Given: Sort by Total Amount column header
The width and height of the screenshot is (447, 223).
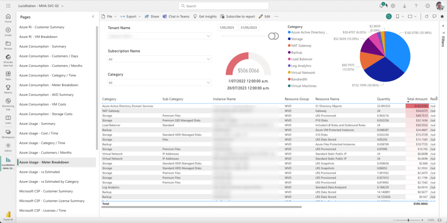Looking at the screenshot, I should pos(417,99).
